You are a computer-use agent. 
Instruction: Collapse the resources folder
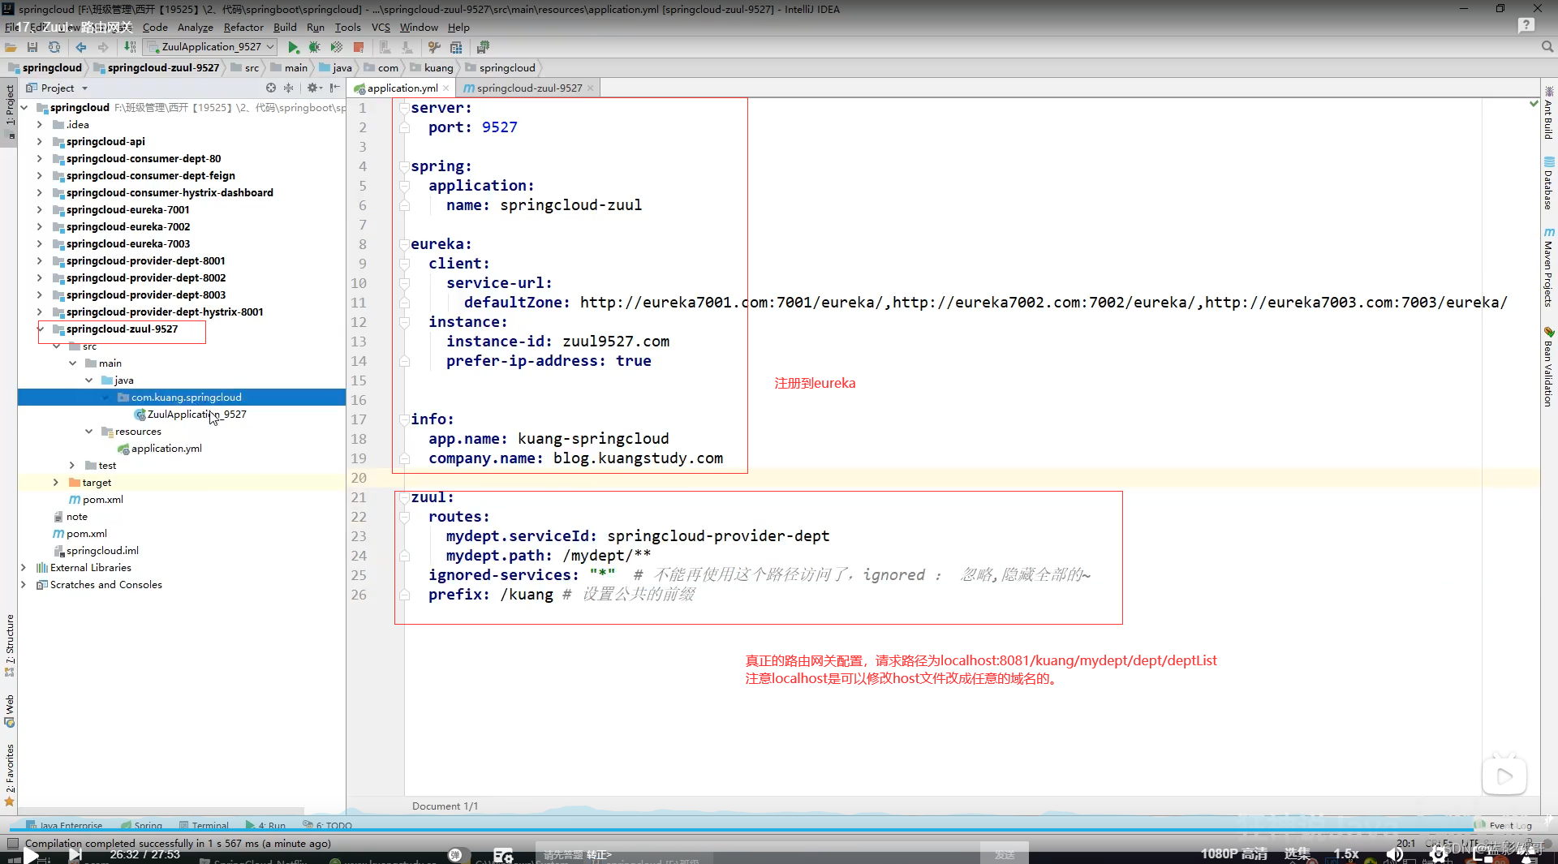[88, 431]
